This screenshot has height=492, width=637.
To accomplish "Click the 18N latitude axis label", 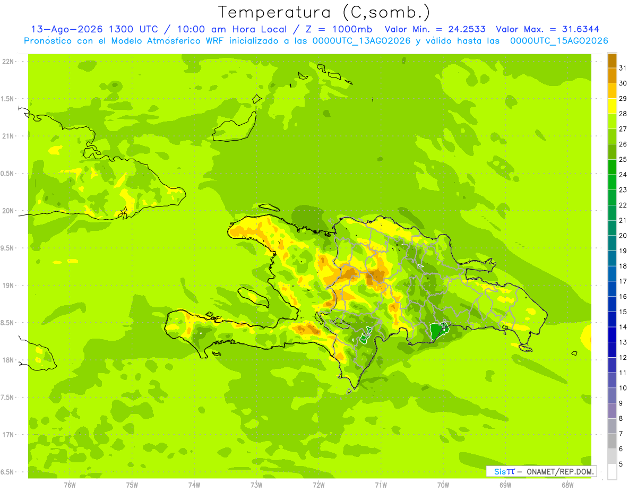I will point(8,360).
